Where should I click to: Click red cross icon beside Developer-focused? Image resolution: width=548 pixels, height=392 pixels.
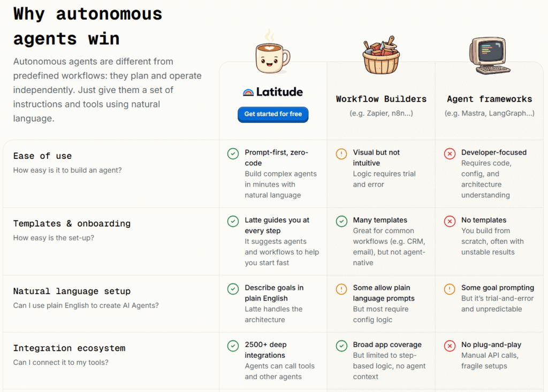click(x=450, y=153)
